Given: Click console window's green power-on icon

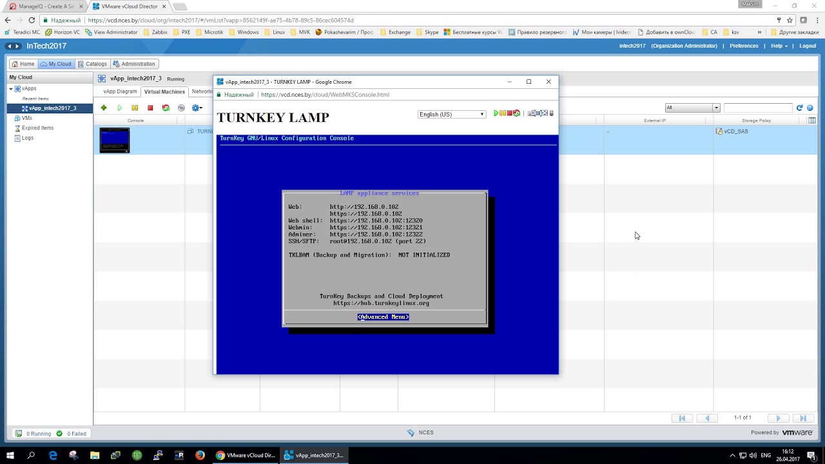Looking at the screenshot, I should tap(496, 113).
